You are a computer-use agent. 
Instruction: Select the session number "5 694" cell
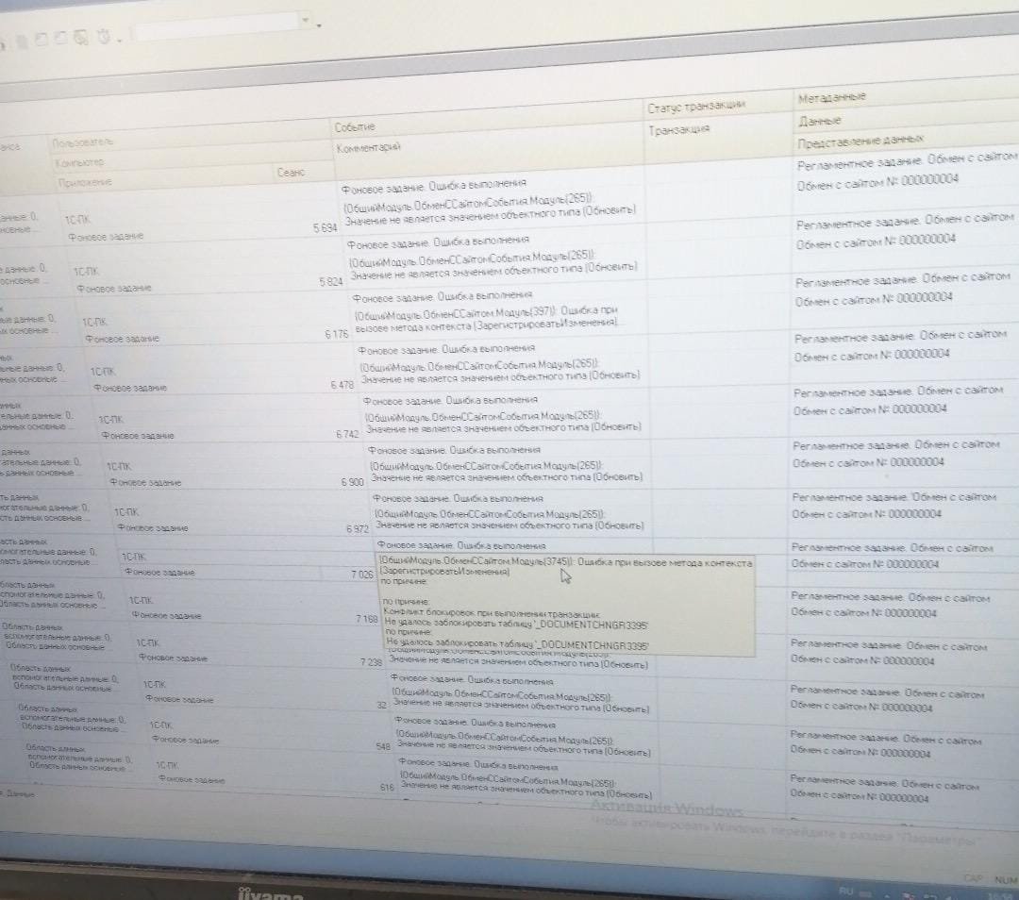click(325, 228)
